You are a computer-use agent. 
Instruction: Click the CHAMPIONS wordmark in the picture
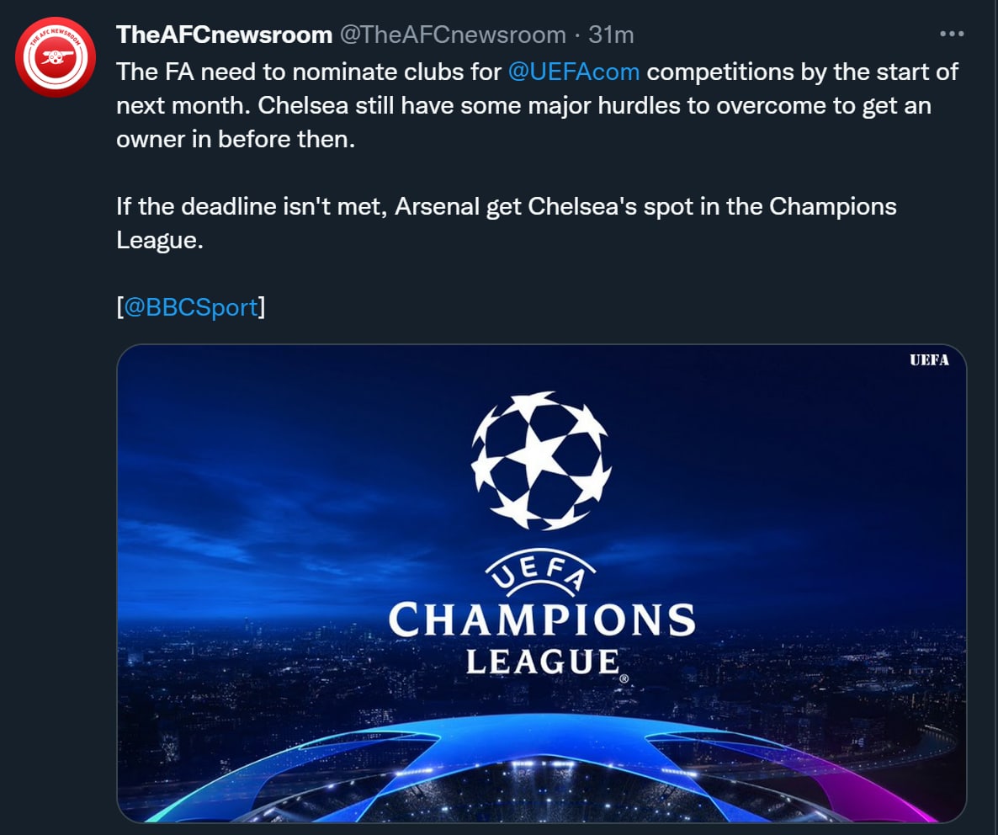pyautogui.click(x=541, y=620)
